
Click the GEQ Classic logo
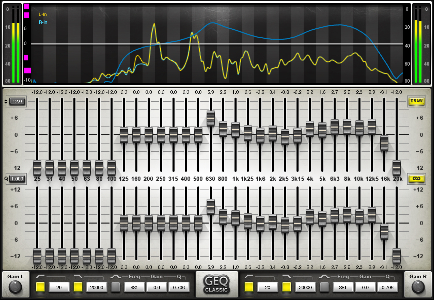pyautogui.click(x=216, y=284)
